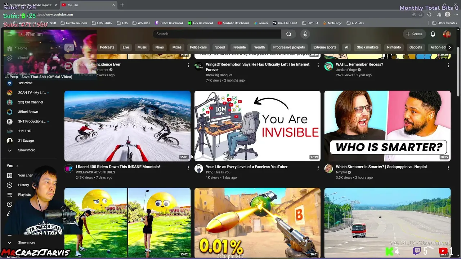This screenshot has height=259, width=461.
Task: Open the browser extensions puzzle icon
Action: click(x=429, y=14)
